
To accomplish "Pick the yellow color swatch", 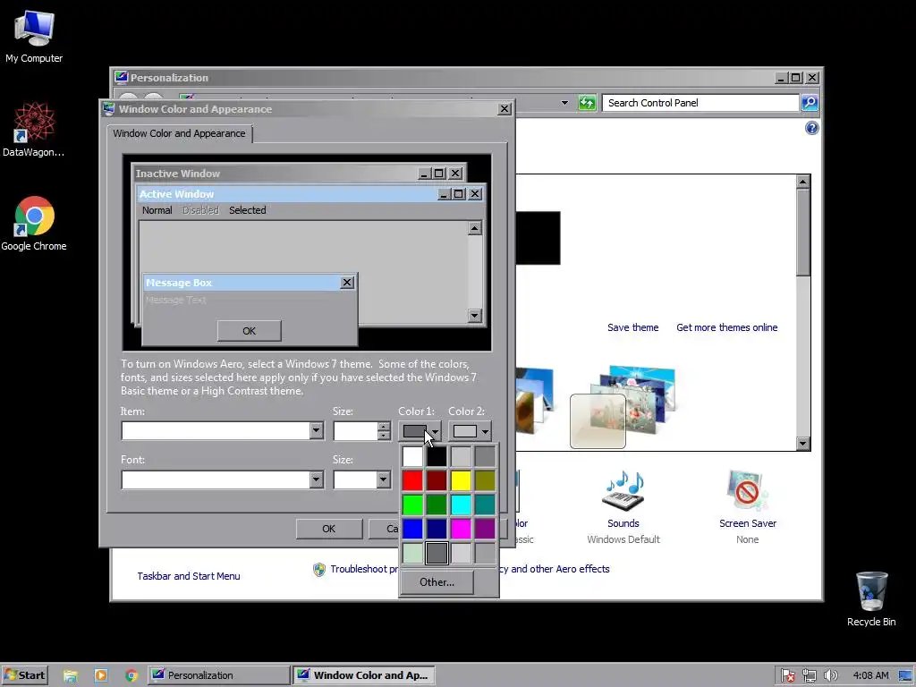I will pos(461,480).
